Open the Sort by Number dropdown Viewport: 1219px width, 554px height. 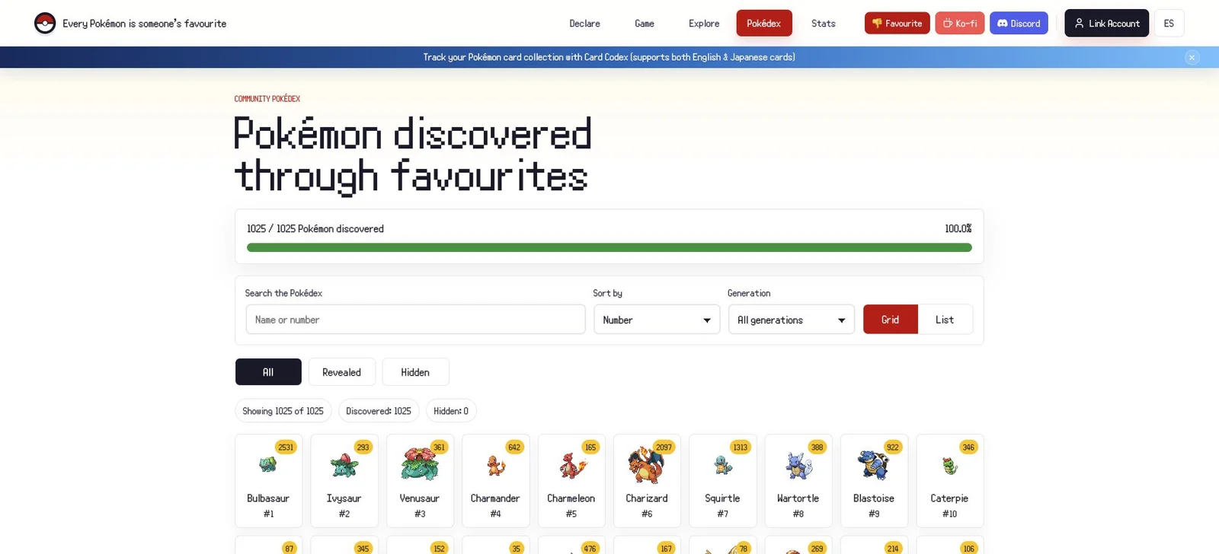[x=657, y=320]
